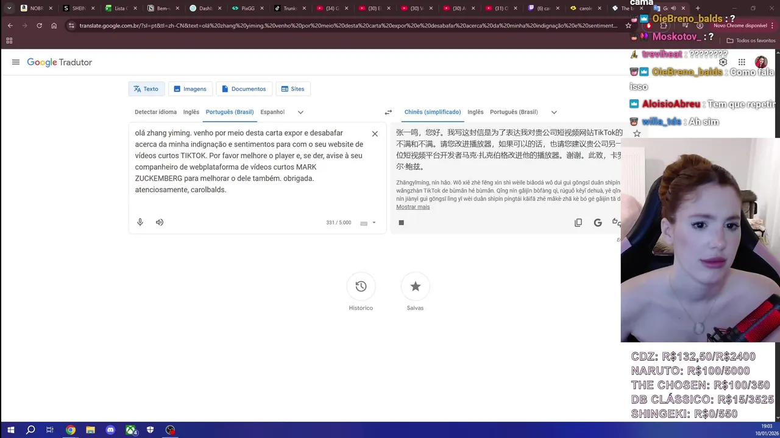The height and width of the screenshot is (438, 780).
Task: Click inside the source text box
Action: pos(249,161)
